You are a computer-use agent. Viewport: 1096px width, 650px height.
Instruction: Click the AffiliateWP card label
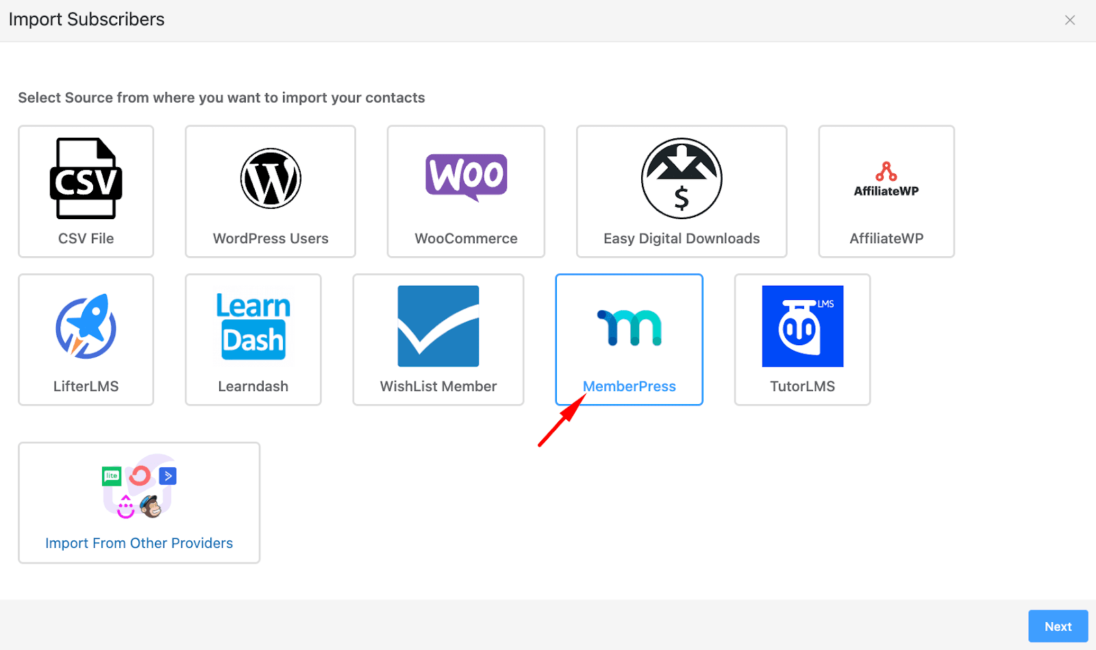coord(886,238)
